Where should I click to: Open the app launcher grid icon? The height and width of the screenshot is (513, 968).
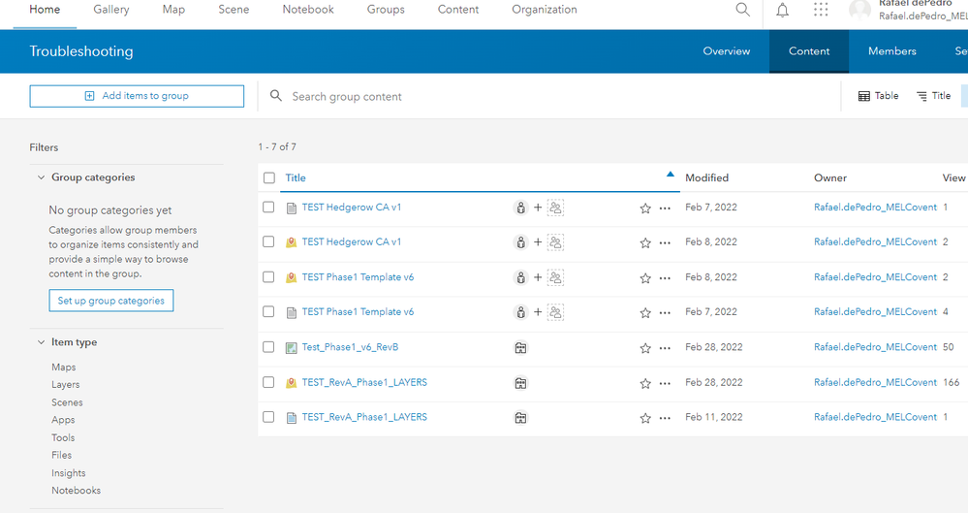[821, 10]
